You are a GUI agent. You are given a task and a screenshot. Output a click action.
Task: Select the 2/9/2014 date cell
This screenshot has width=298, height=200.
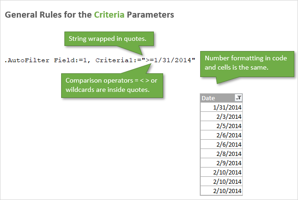pyautogui.click(x=222, y=163)
